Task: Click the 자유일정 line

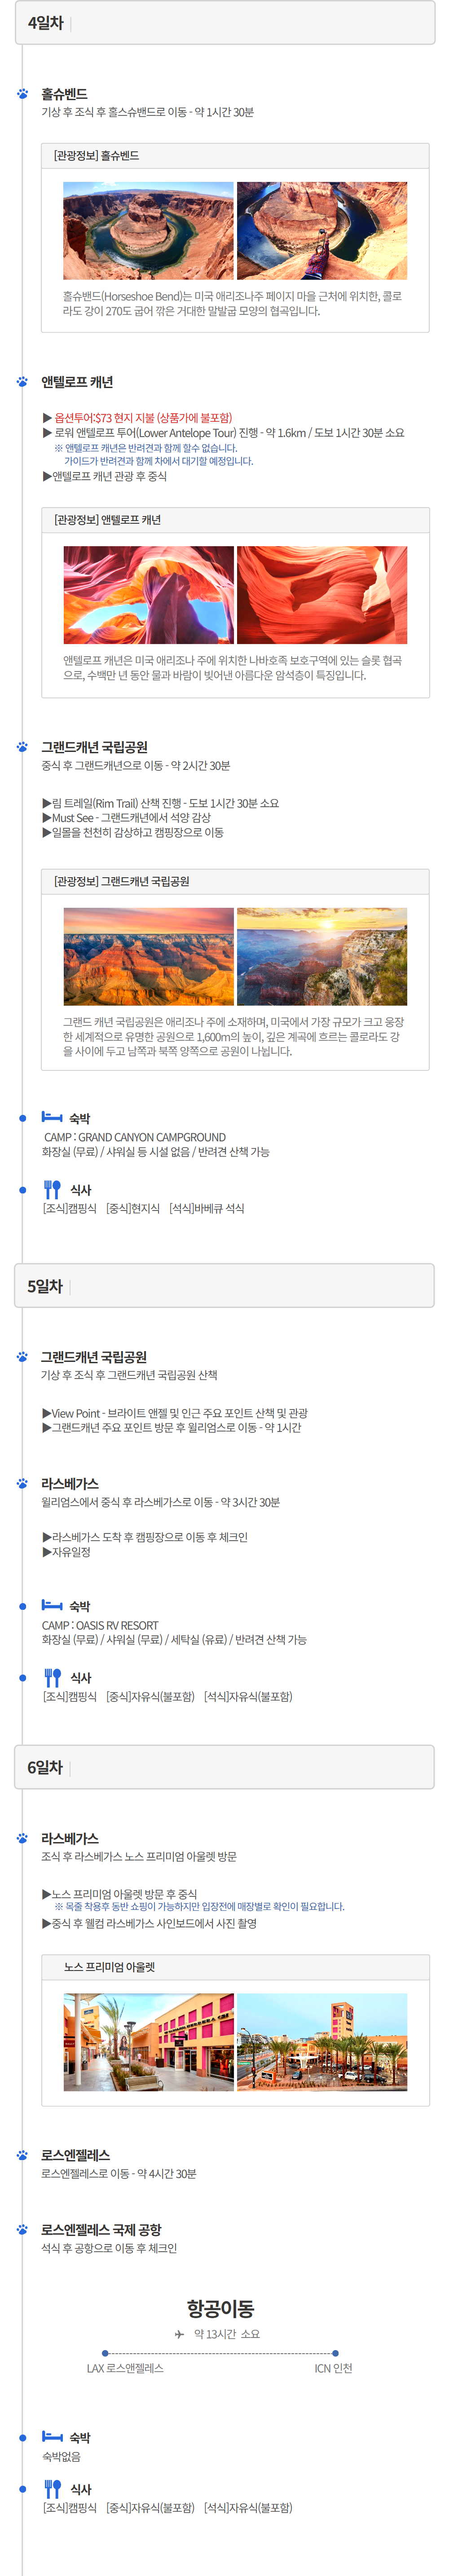Action: point(66,1552)
